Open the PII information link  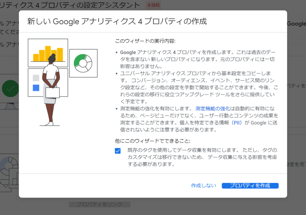pyautogui.click(x=237, y=122)
